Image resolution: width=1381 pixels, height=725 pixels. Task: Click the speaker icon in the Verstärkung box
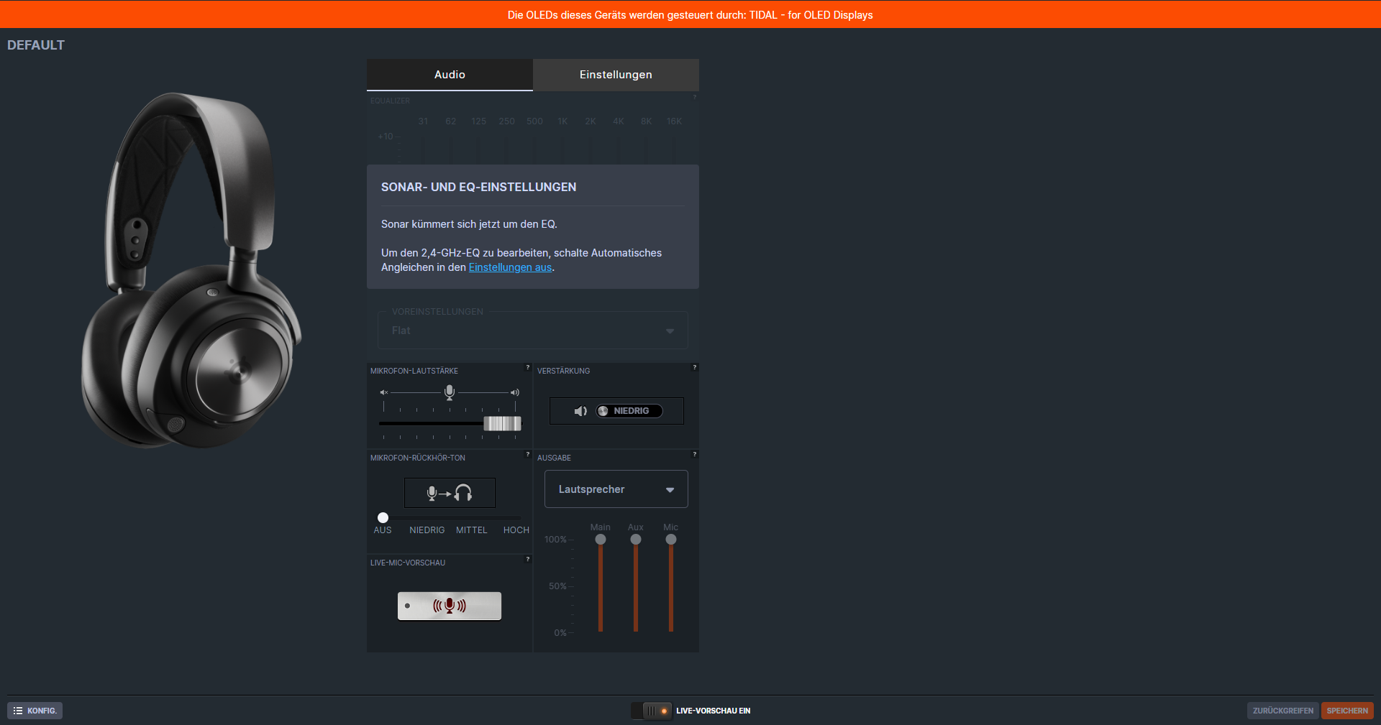[x=580, y=411]
